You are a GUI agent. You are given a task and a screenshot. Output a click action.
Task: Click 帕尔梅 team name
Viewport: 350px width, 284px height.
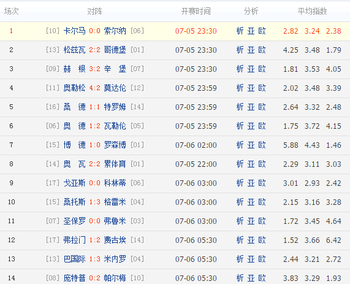[x=115, y=278]
